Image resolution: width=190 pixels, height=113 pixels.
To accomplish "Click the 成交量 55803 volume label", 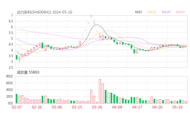I will (28, 72).
